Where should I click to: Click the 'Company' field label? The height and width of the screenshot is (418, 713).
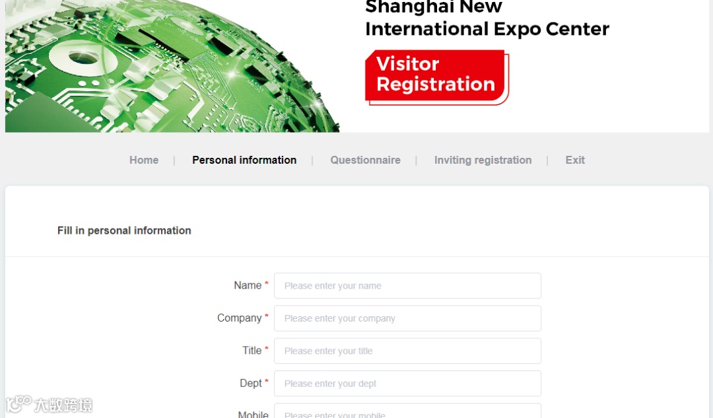coord(239,318)
